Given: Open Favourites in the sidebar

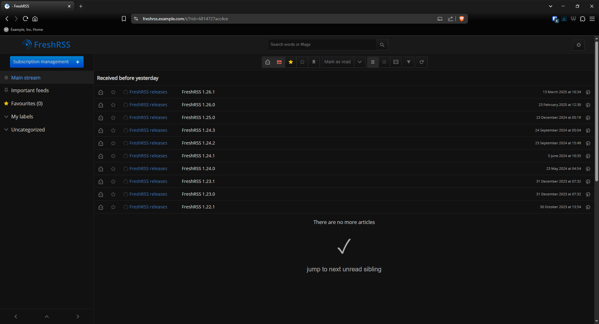Looking at the screenshot, I should point(27,103).
